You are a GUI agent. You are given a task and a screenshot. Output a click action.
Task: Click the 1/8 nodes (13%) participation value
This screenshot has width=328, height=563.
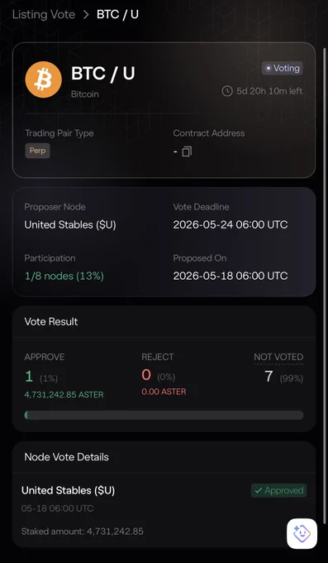pos(64,276)
